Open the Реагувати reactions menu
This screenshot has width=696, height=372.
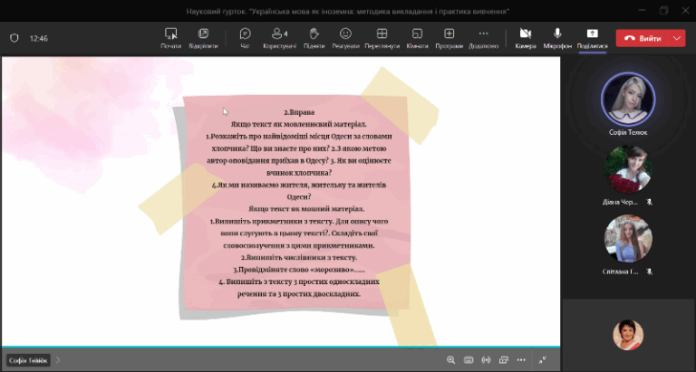[345, 37]
